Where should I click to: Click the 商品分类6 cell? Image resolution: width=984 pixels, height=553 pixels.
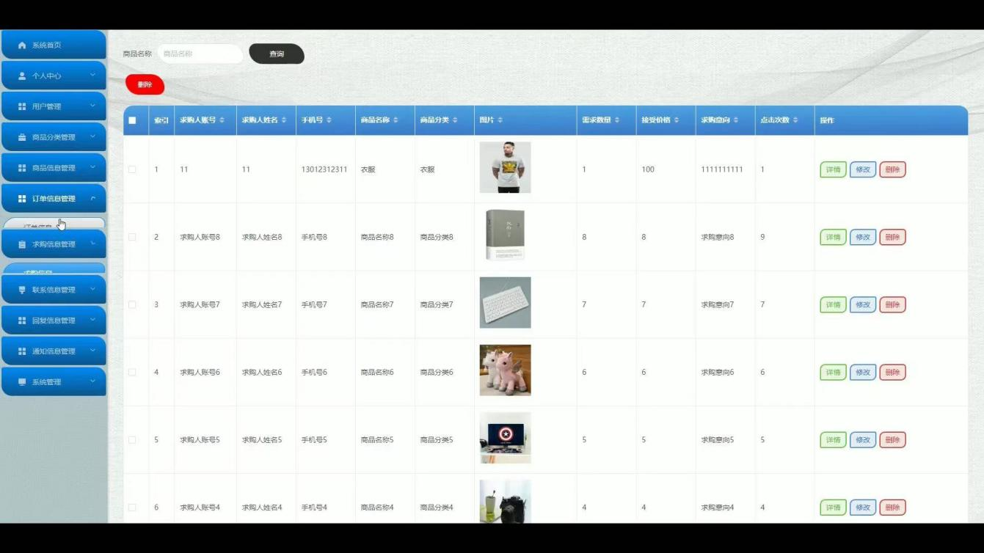[x=437, y=372]
